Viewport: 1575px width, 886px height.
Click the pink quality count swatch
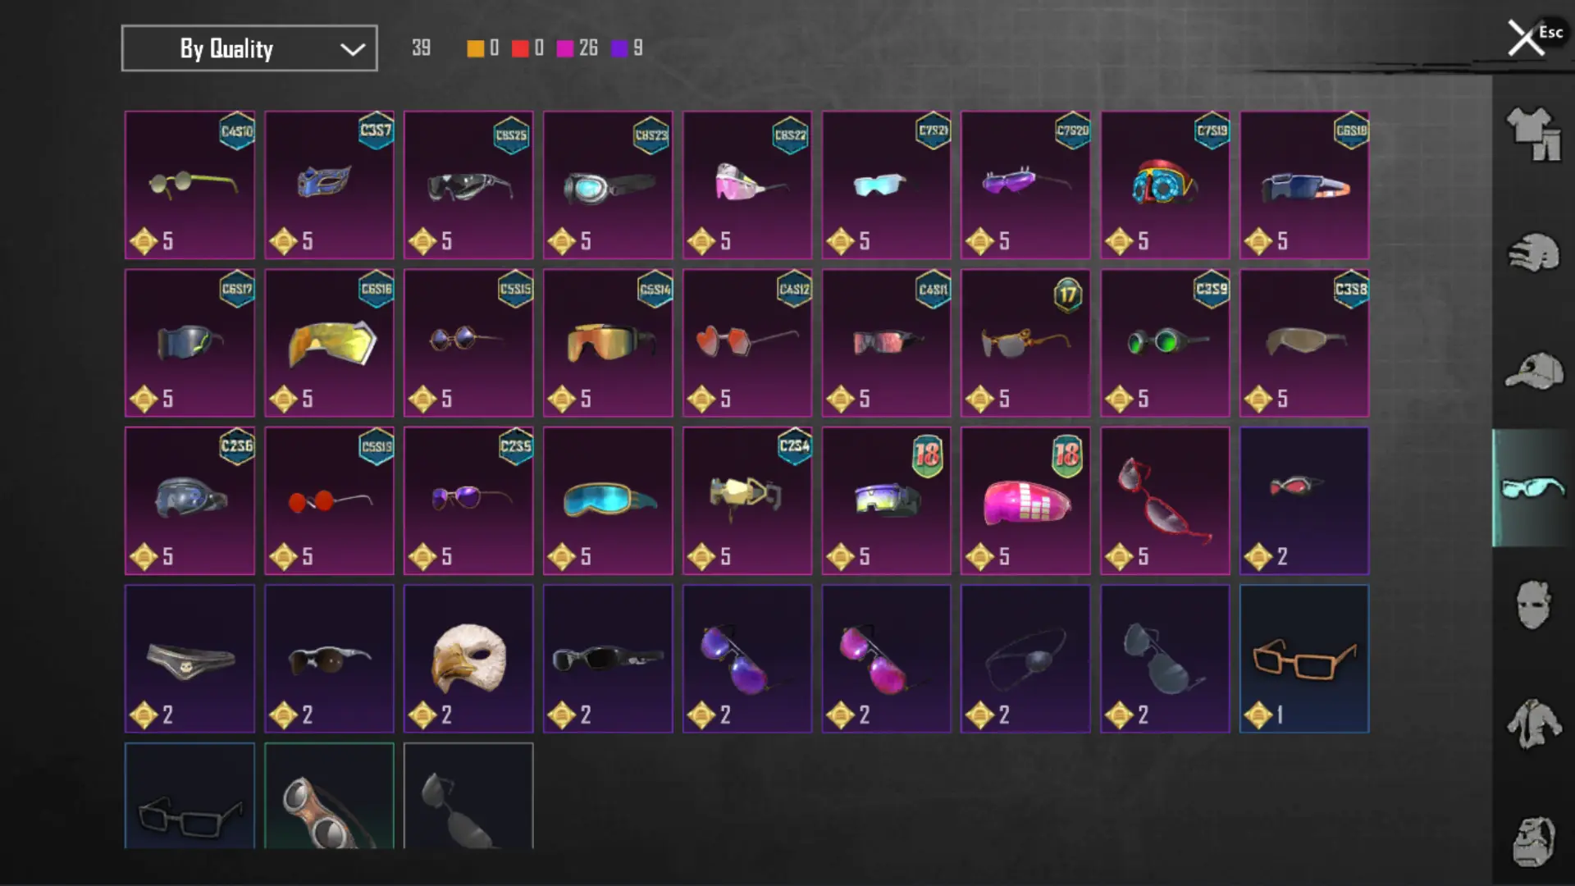pos(565,48)
